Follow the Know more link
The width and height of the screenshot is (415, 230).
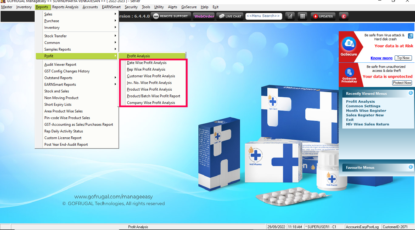[x=381, y=58]
